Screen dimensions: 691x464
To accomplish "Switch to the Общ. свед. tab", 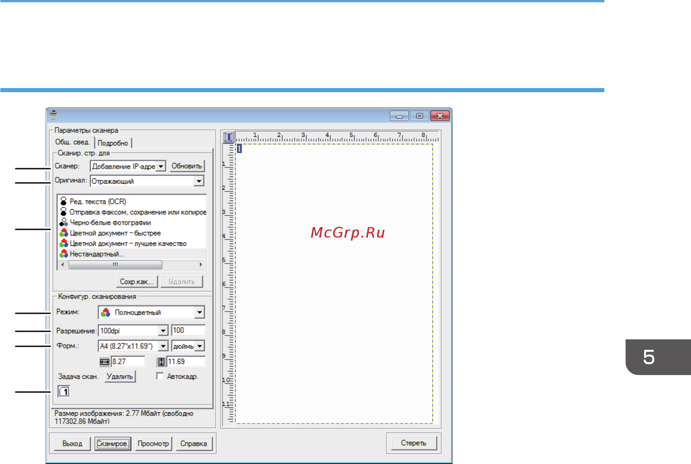I will coord(72,142).
